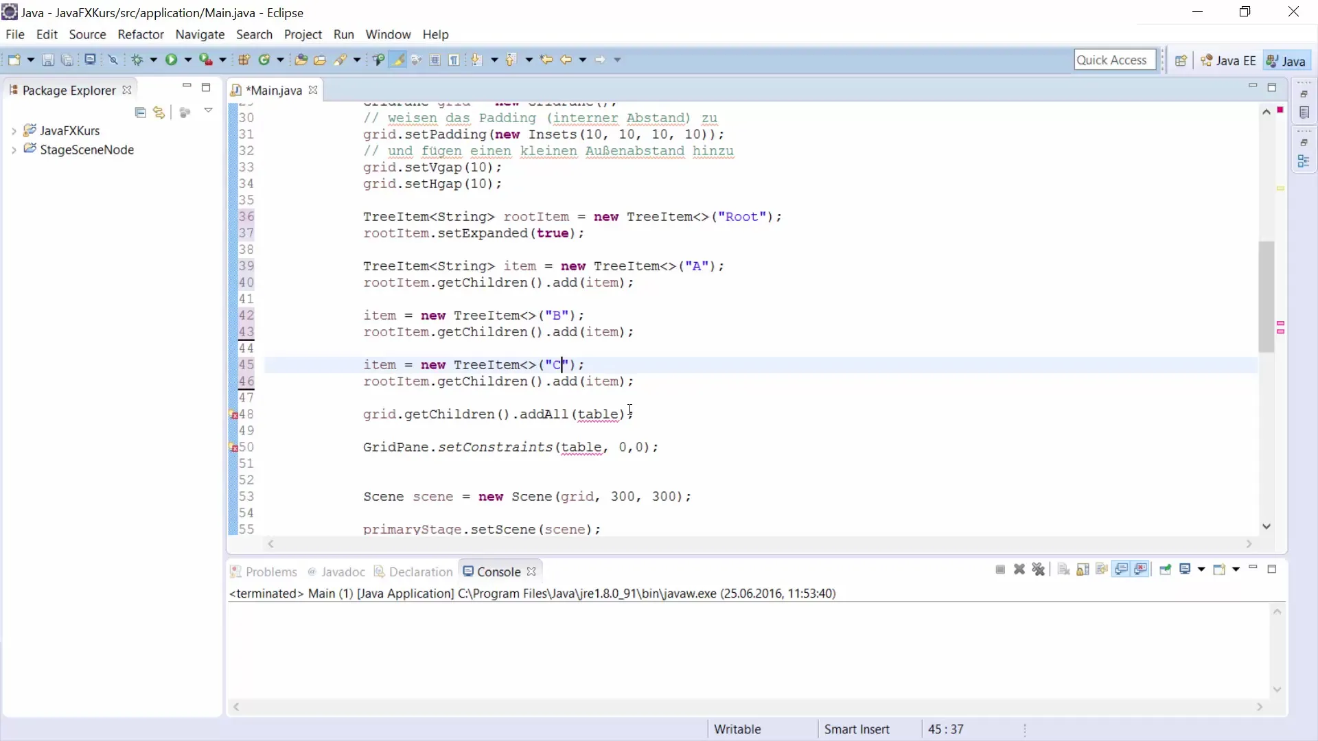Image resolution: width=1318 pixels, height=741 pixels.
Task: Toggle Show Console on standard output change
Action: (x=1122, y=569)
